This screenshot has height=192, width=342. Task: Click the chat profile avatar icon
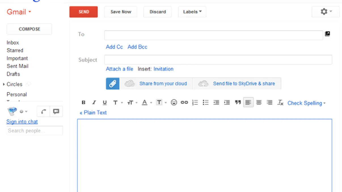pyautogui.click(x=12, y=112)
